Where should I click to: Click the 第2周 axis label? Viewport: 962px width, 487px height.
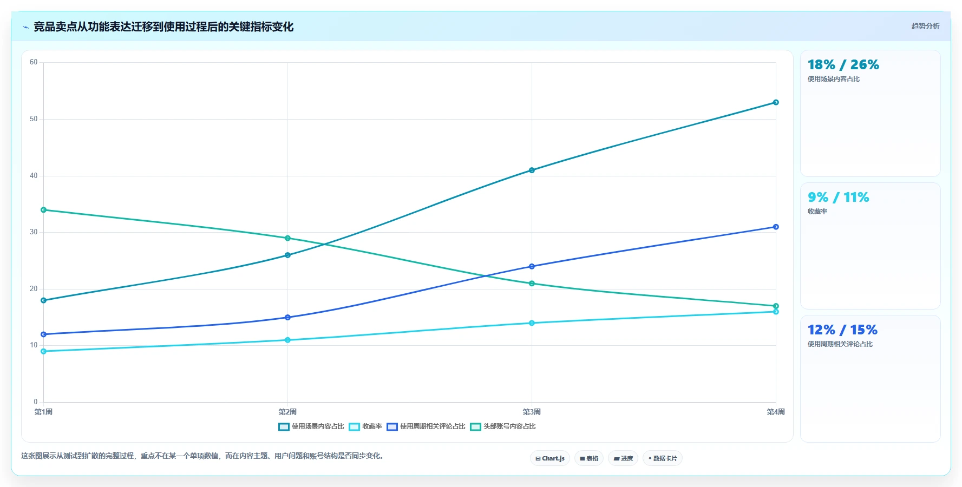coord(287,412)
